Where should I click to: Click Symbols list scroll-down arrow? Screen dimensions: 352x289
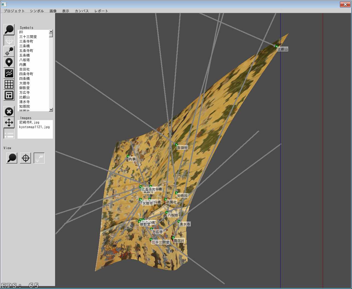coord(51,110)
